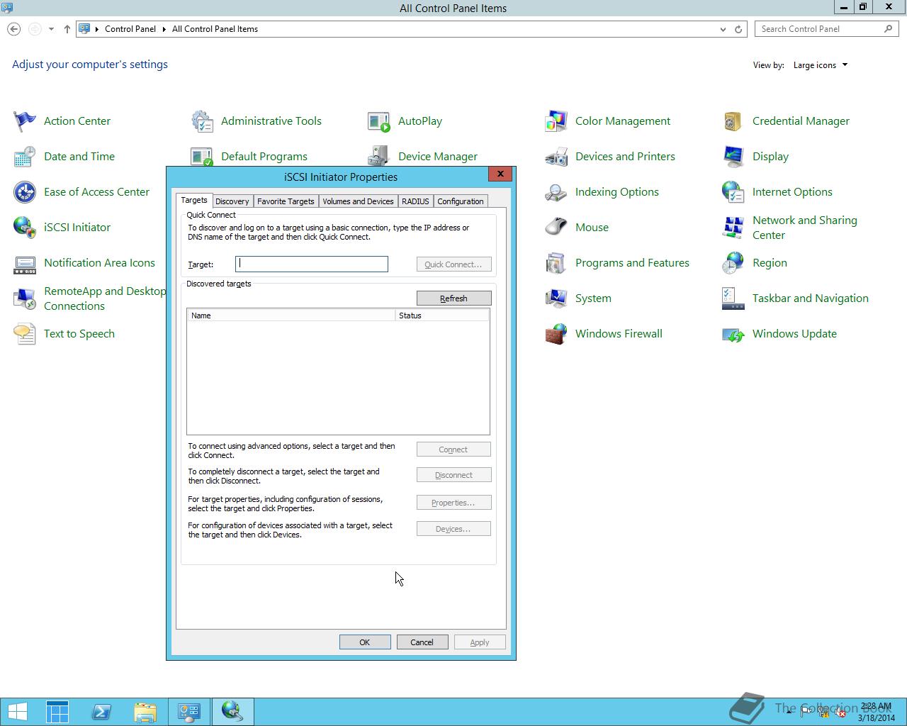Click the Search Control Panel box
907x726 pixels.
coord(827,29)
